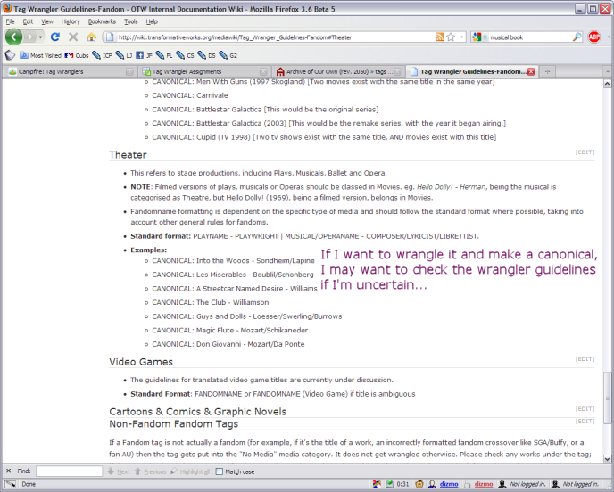Go to the Home page icon
The width and height of the screenshot is (614, 492).
pyautogui.click(x=91, y=37)
